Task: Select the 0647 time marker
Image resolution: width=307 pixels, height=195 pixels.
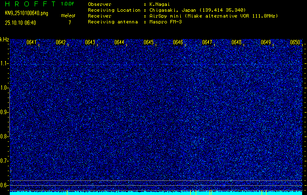Action: click(x=207, y=42)
